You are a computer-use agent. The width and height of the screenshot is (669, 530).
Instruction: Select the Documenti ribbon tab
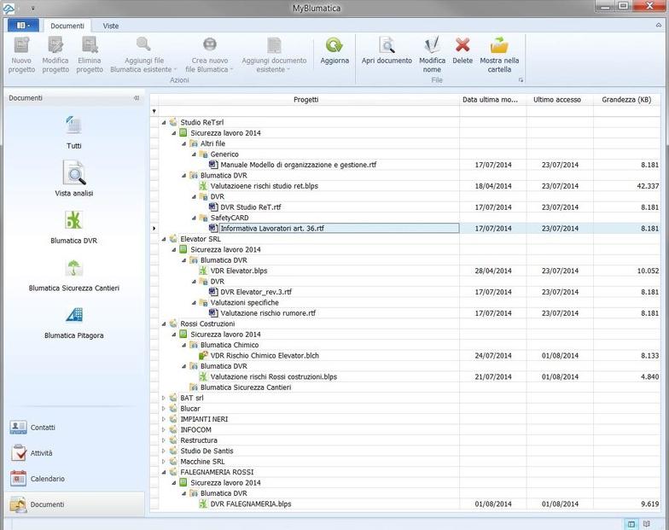tap(67, 26)
